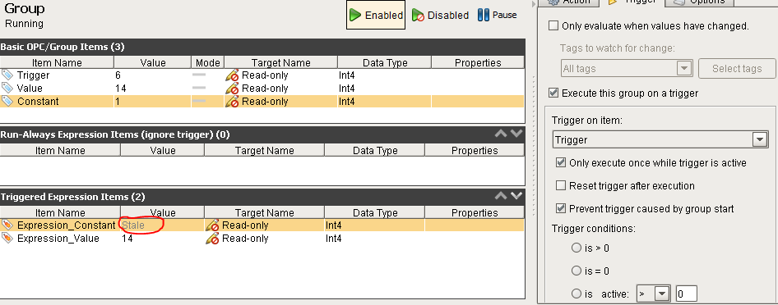The width and height of the screenshot is (778, 305).
Task: Move Triggered Expression item down arrow
Action: click(x=516, y=196)
